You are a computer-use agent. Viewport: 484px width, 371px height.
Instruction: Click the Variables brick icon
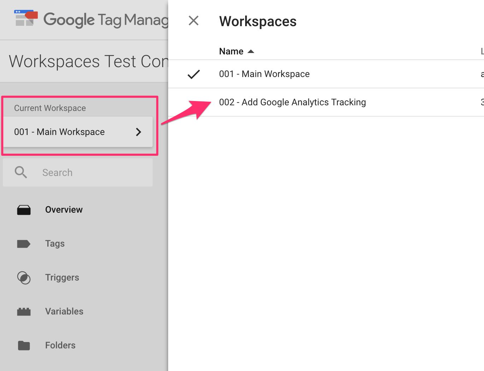(24, 312)
